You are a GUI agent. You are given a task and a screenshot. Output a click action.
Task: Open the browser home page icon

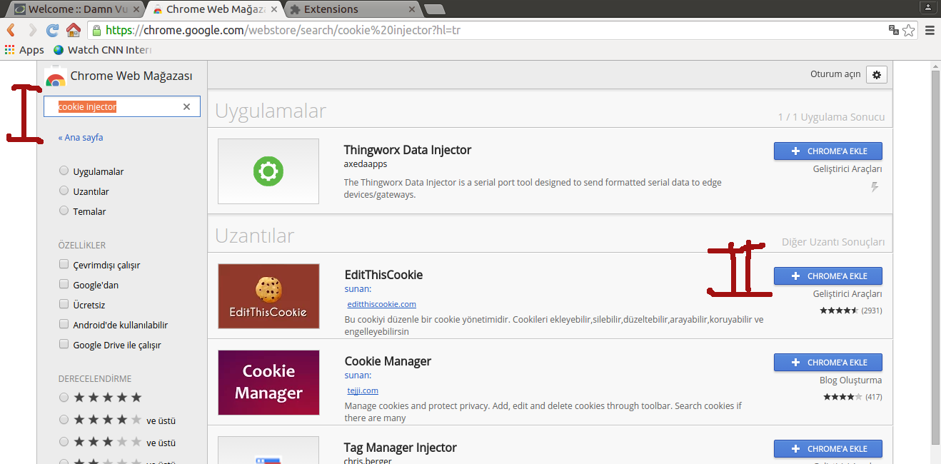click(73, 31)
